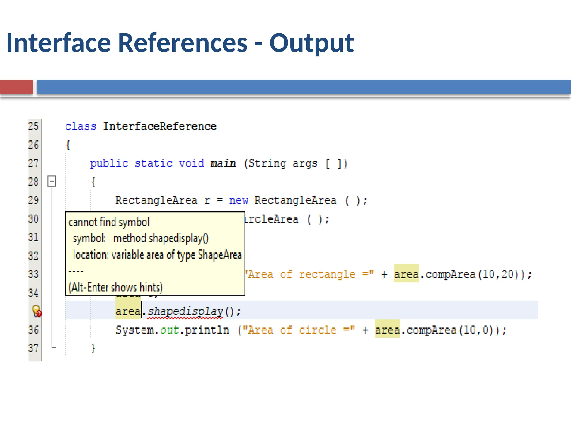This screenshot has width=571, height=428.
Task: Click 'String args' parameter text
Action: pyautogui.click(x=283, y=164)
